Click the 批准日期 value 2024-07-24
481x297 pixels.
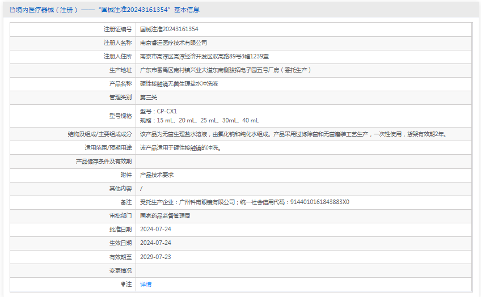pos(155,229)
